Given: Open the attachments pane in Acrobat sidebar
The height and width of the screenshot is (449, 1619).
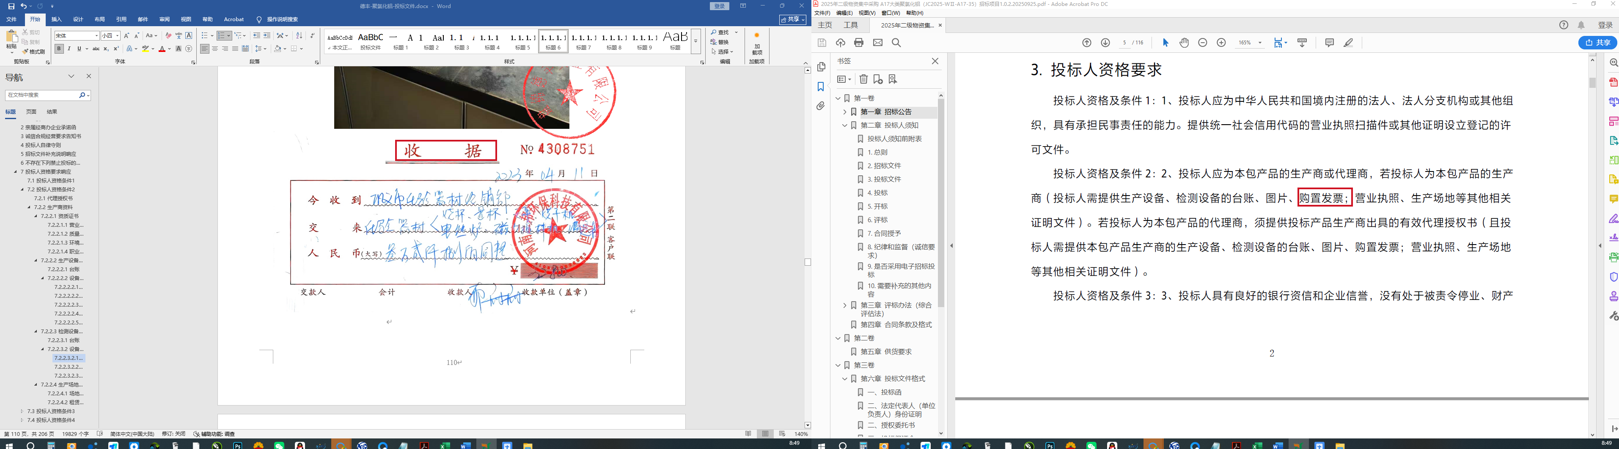Looking at the screenshot, I should (x=821, y=106).
